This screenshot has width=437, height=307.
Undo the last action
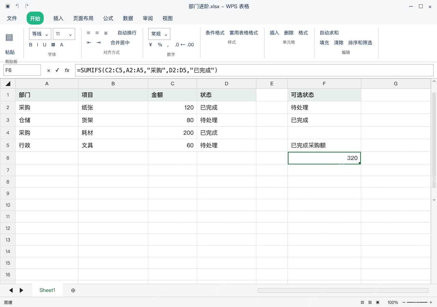(17, 6)
